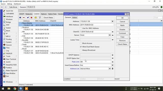The image size is (163, 91).
Task: Open Wireless in sidebar
Action: (x=9, y=19)
